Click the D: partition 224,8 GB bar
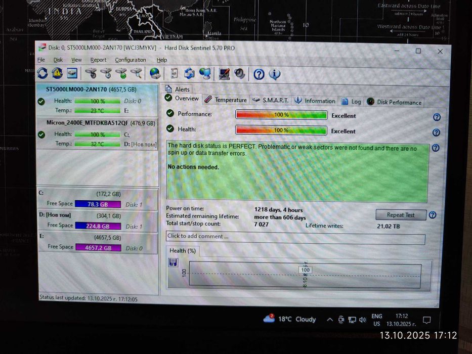The width and height of the screenshot is (472, 354). pos(98,226)
